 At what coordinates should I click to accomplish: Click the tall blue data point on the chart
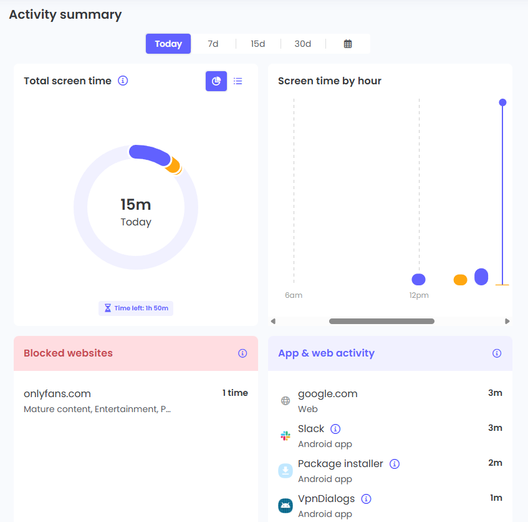[x=502, y=102]
